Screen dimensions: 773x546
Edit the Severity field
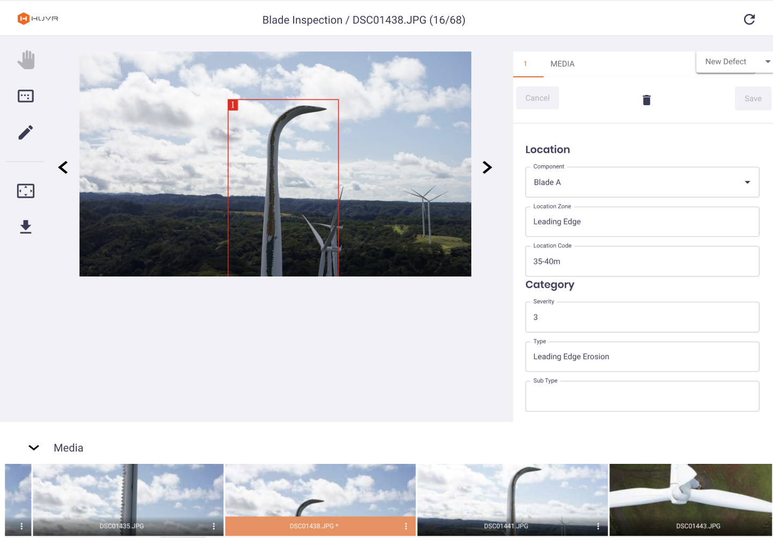click(x=642, y=317)
